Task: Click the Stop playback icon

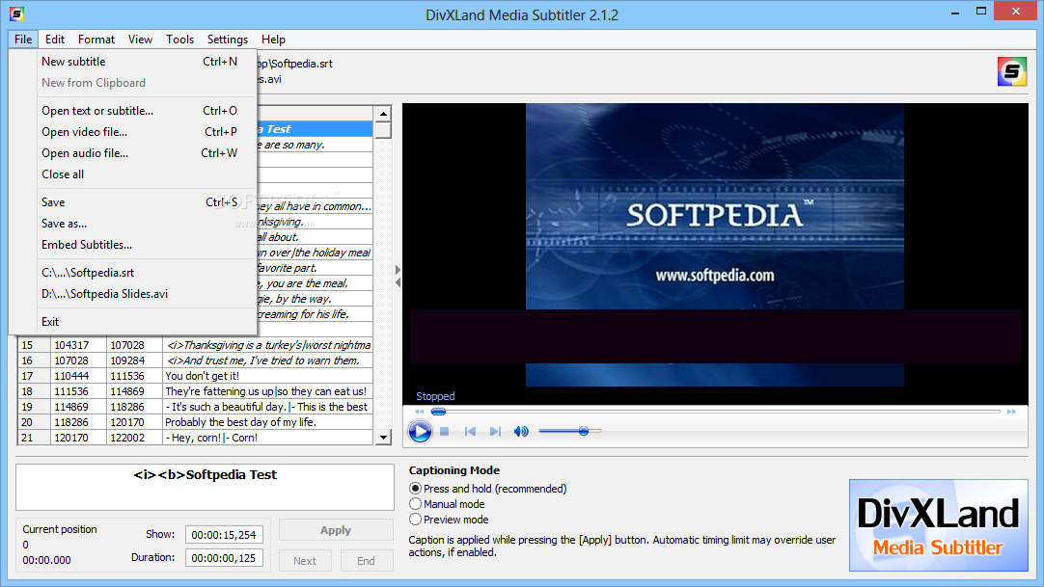Action: (445, 432)
